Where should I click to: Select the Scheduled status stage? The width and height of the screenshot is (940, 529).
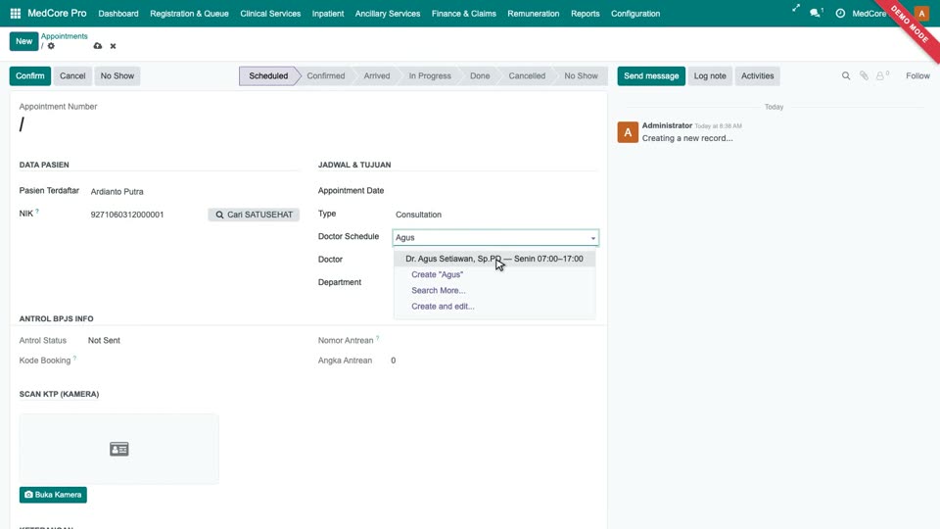point(268,76)
